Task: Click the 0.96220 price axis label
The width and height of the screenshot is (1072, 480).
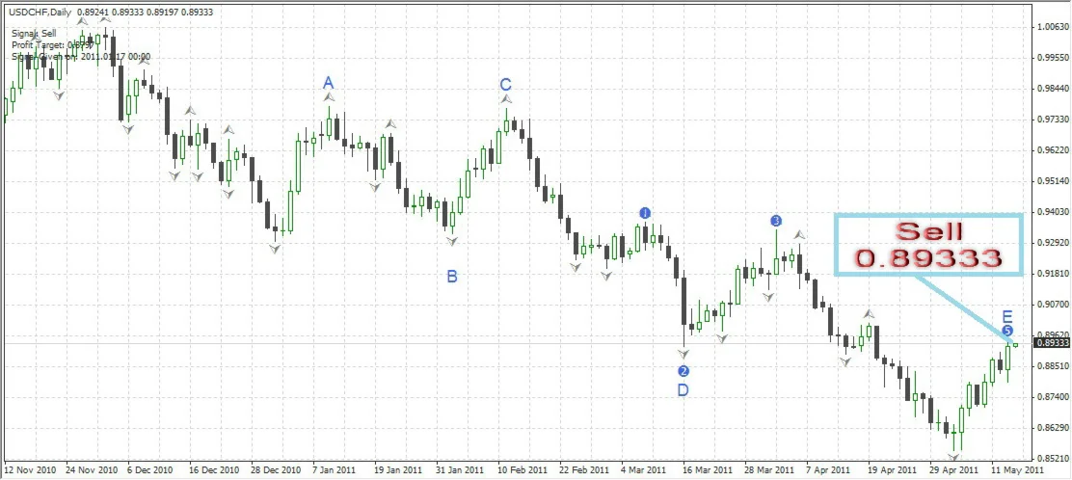Action: (x=1053, y=150)
